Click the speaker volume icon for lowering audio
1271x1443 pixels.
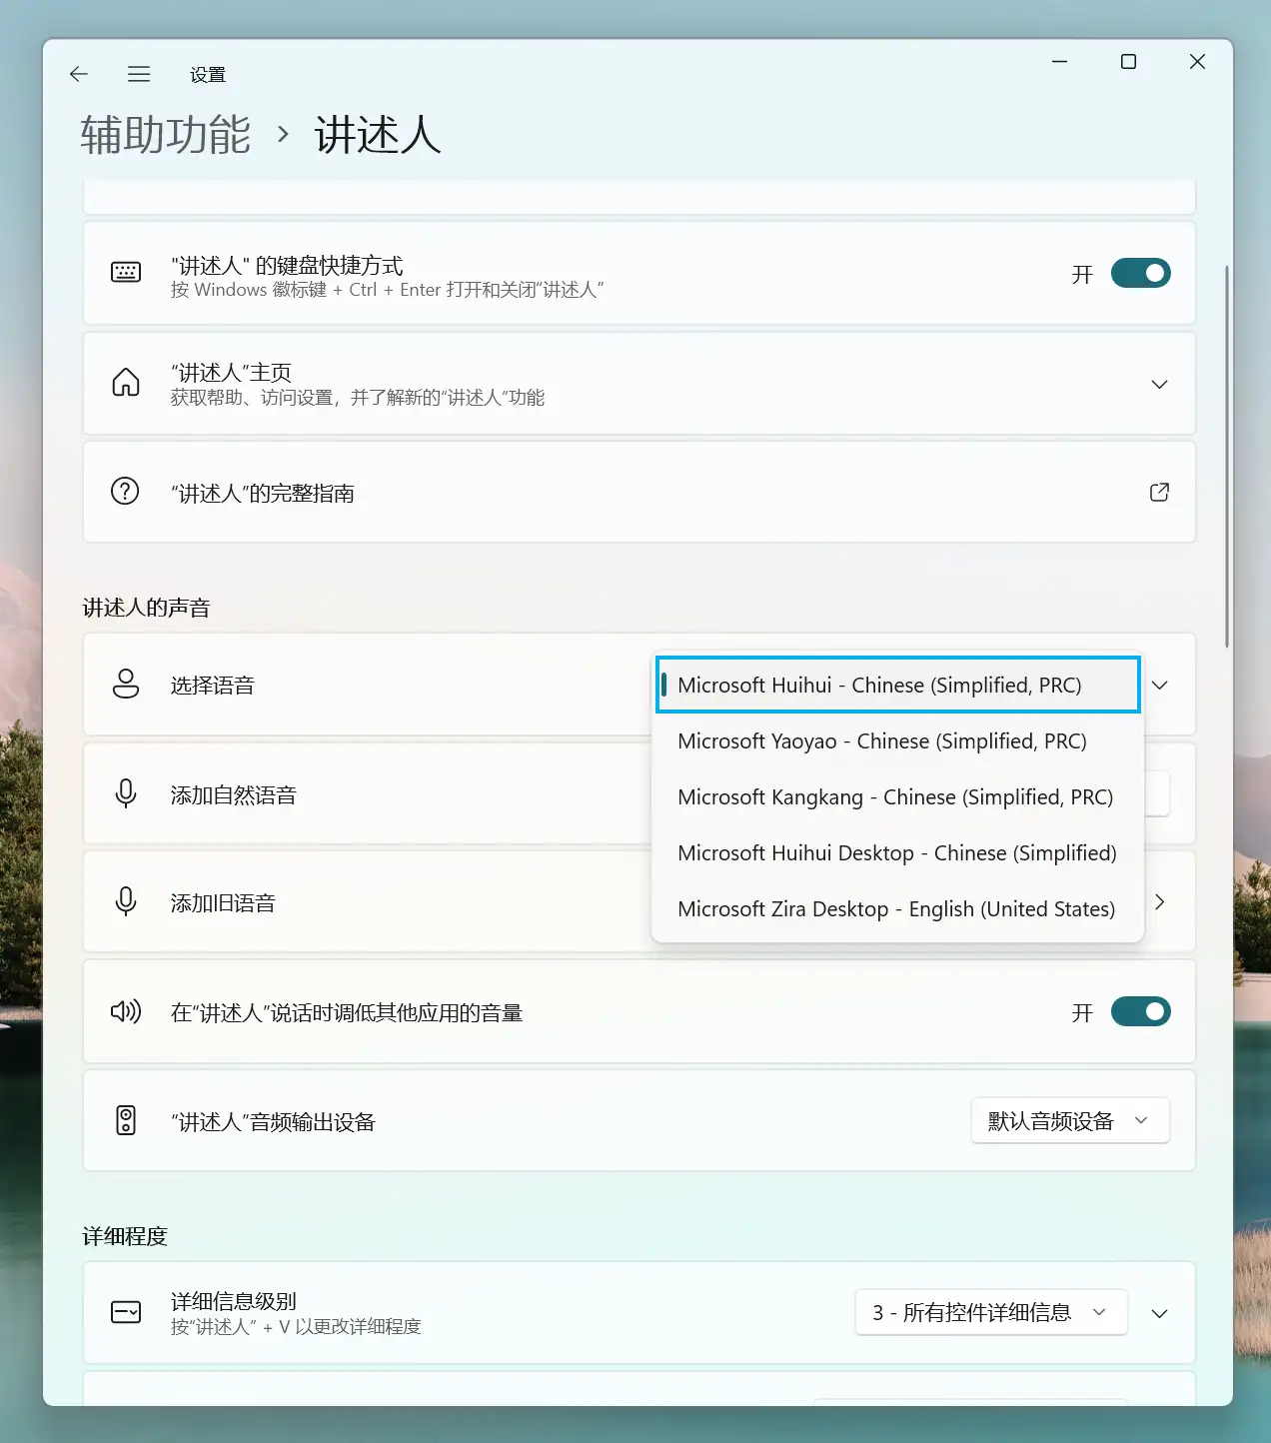coord(126,1011)
